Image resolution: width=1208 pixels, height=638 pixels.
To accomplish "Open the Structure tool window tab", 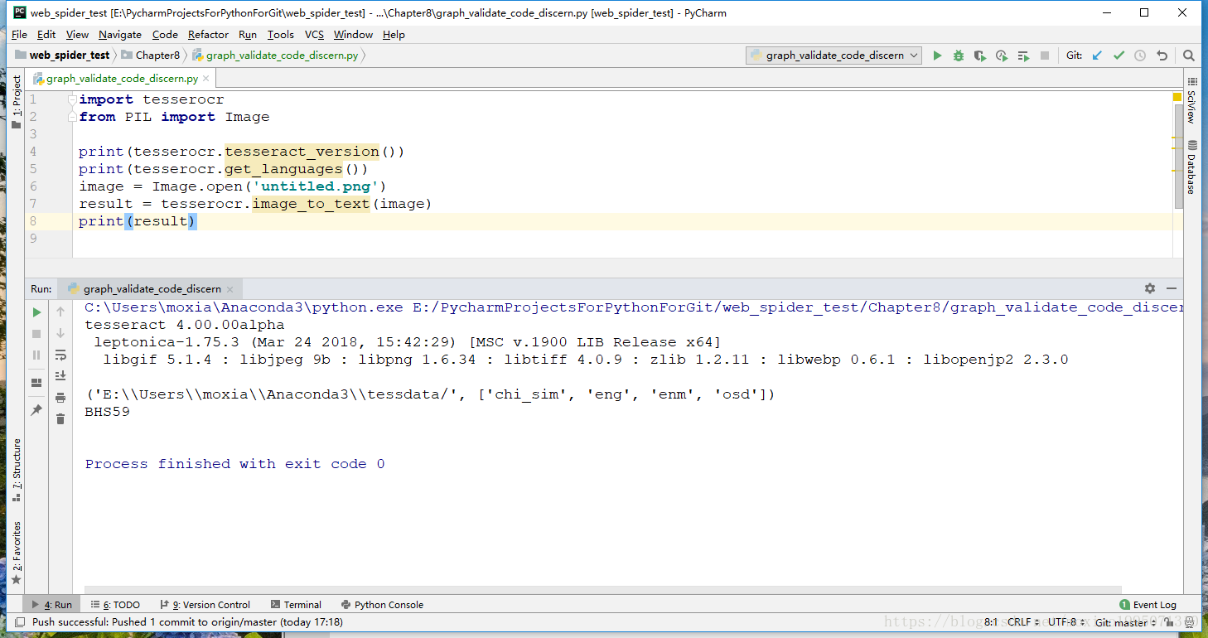I will coord(16,469).
